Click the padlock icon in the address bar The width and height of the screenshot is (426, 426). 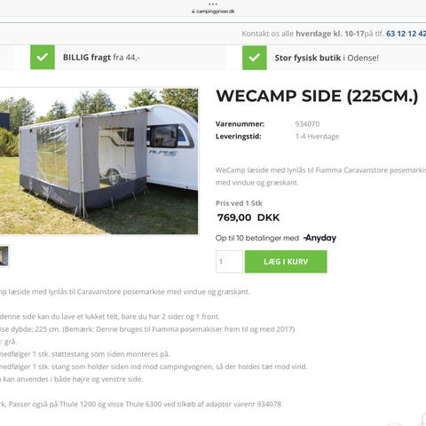(193, 12)
